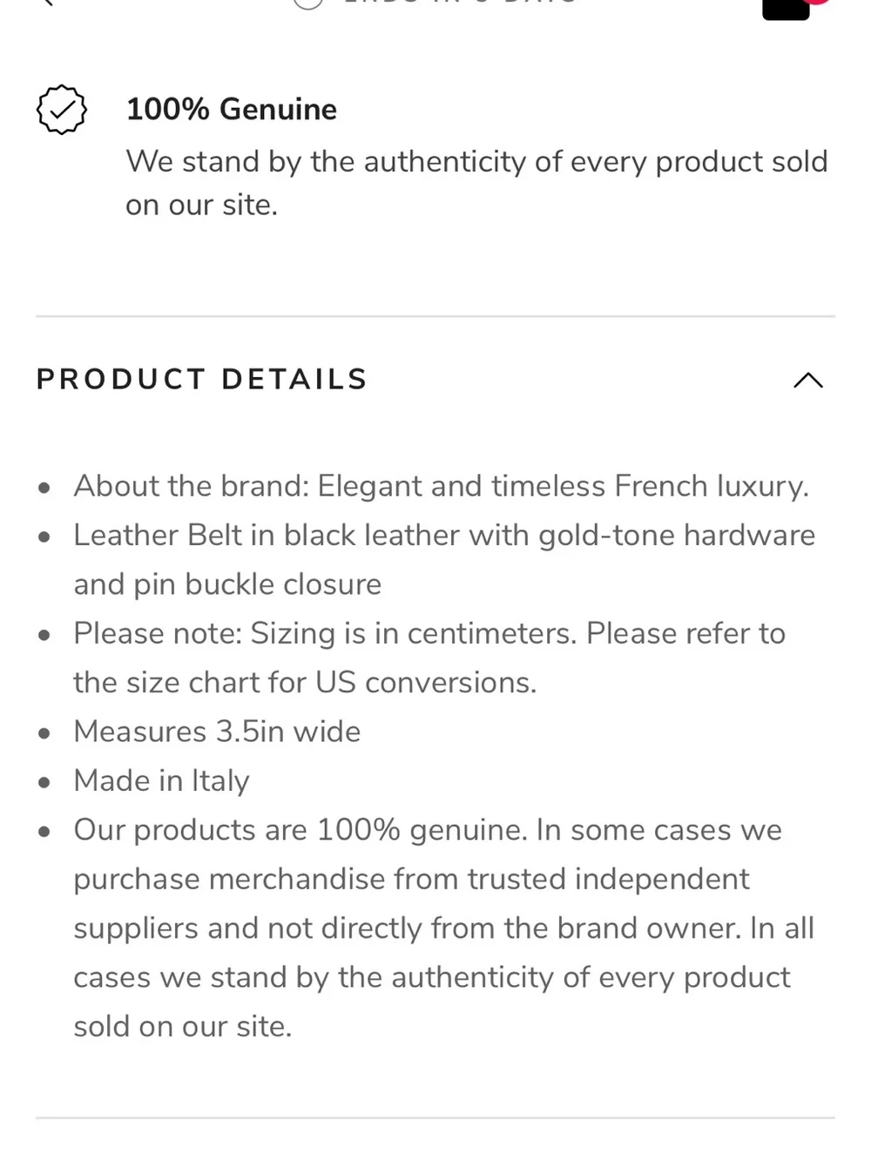Viewport: 871px width, 1161px height.
Task: Tap the clock icon beside the countdown
Action: 308,3
